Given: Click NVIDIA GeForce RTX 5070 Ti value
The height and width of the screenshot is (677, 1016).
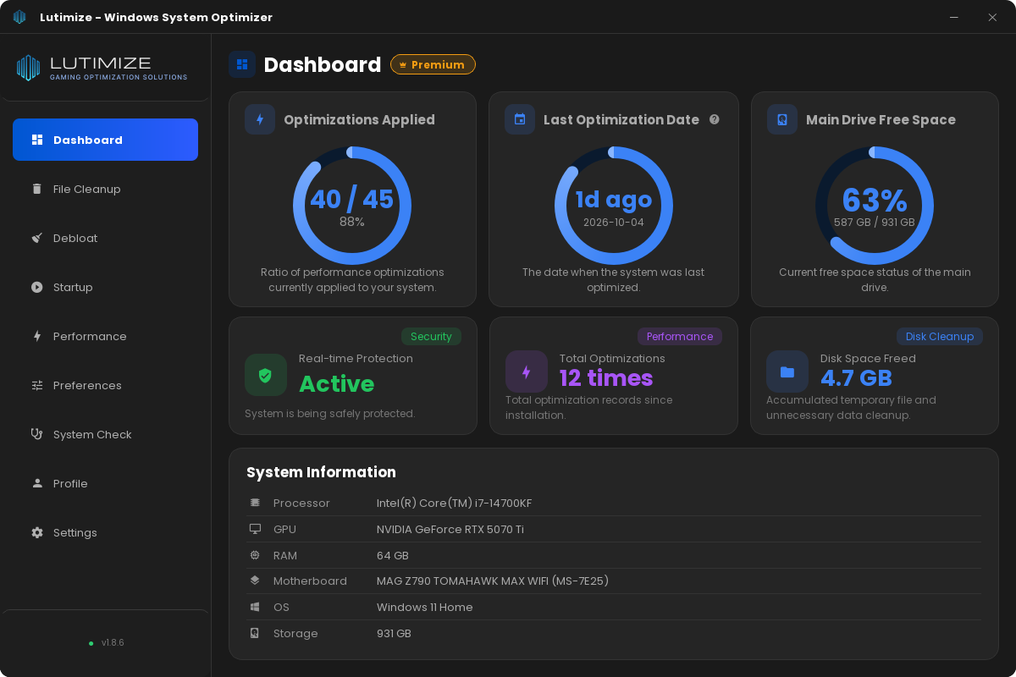Looking at the screenshot, I should point(450,529).
